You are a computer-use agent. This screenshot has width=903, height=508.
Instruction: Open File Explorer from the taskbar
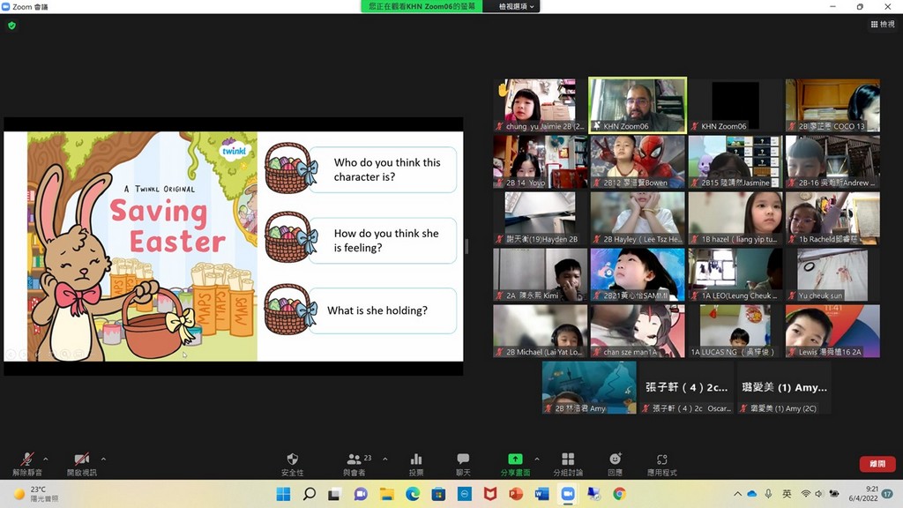(x=386, y=494)
